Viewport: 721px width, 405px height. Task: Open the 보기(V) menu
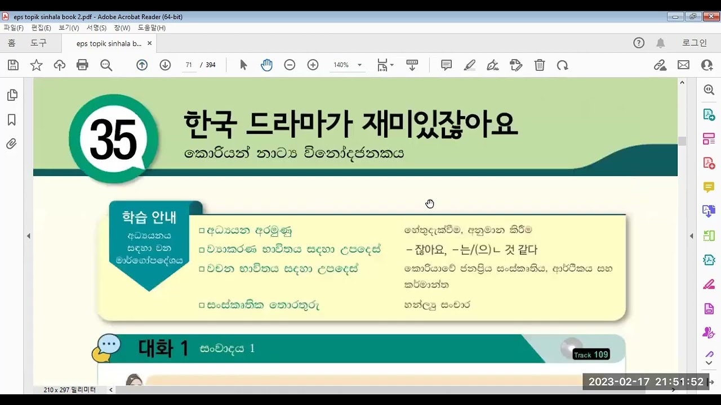69,28
